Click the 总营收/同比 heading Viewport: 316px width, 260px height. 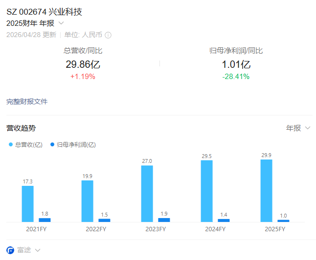tap(83, 51)
